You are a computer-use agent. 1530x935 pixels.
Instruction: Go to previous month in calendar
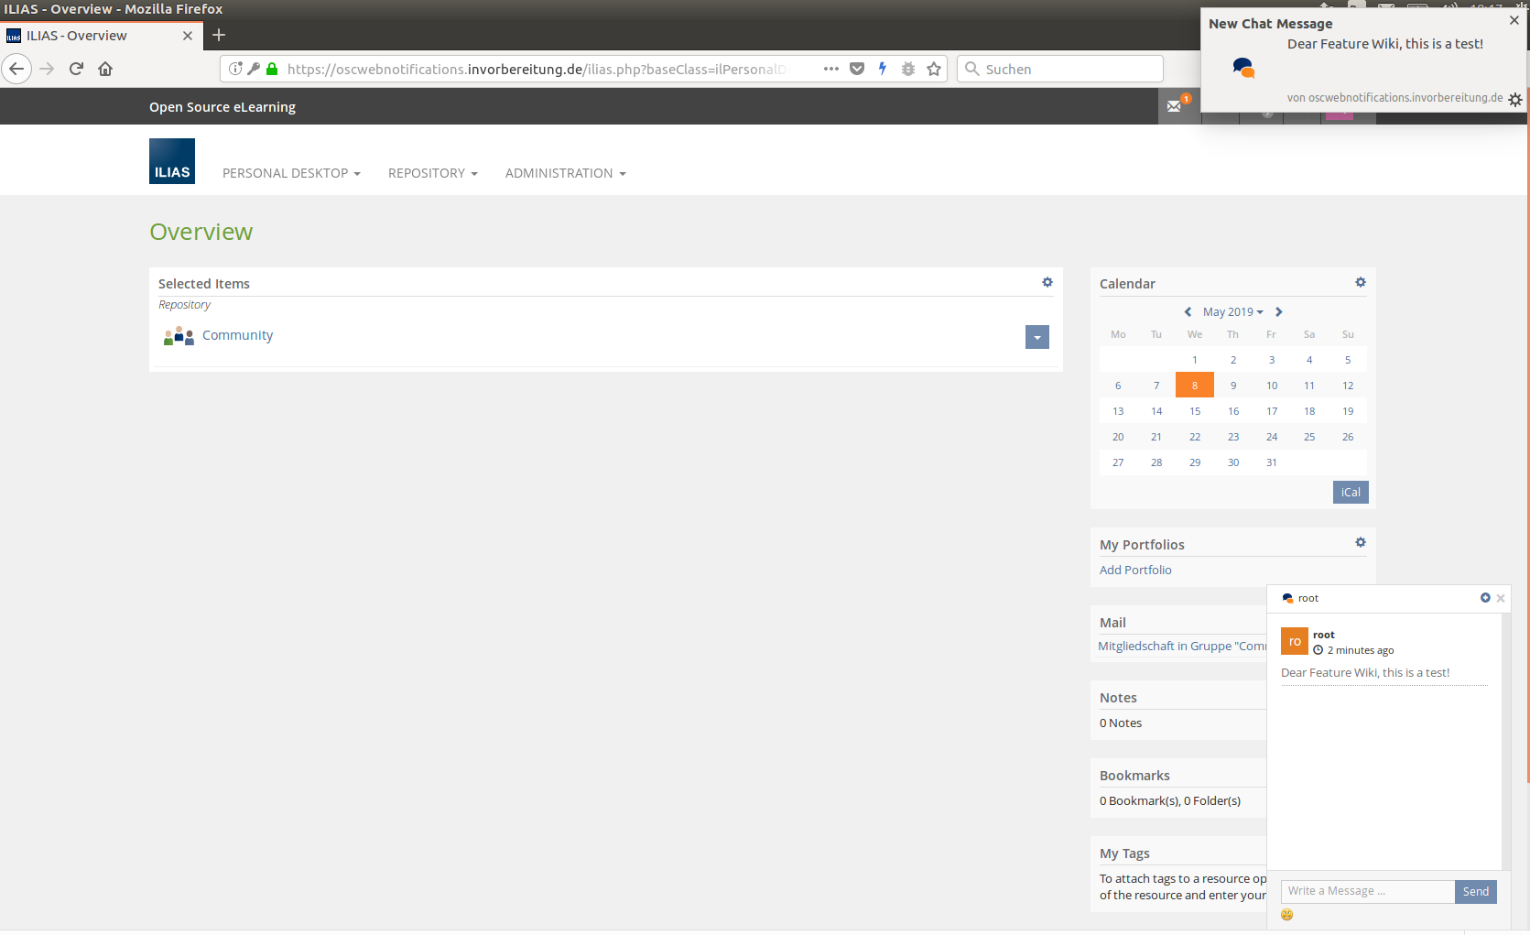coord(1188,312)
